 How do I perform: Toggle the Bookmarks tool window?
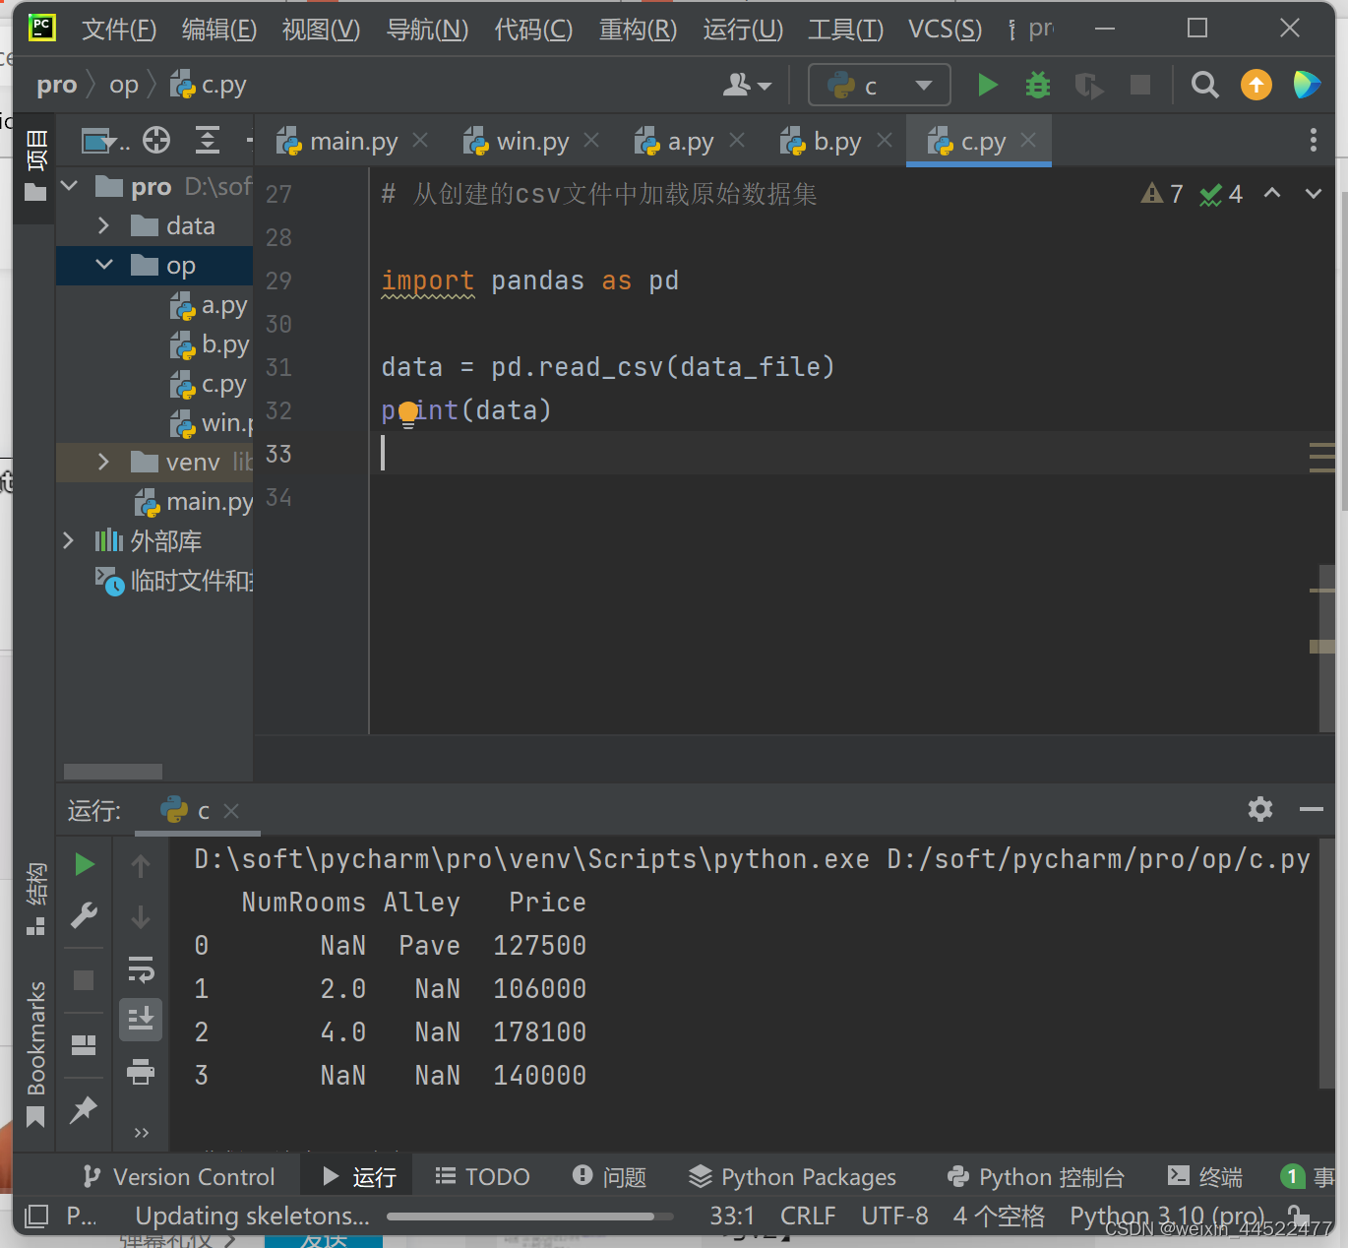[35, 1053]
